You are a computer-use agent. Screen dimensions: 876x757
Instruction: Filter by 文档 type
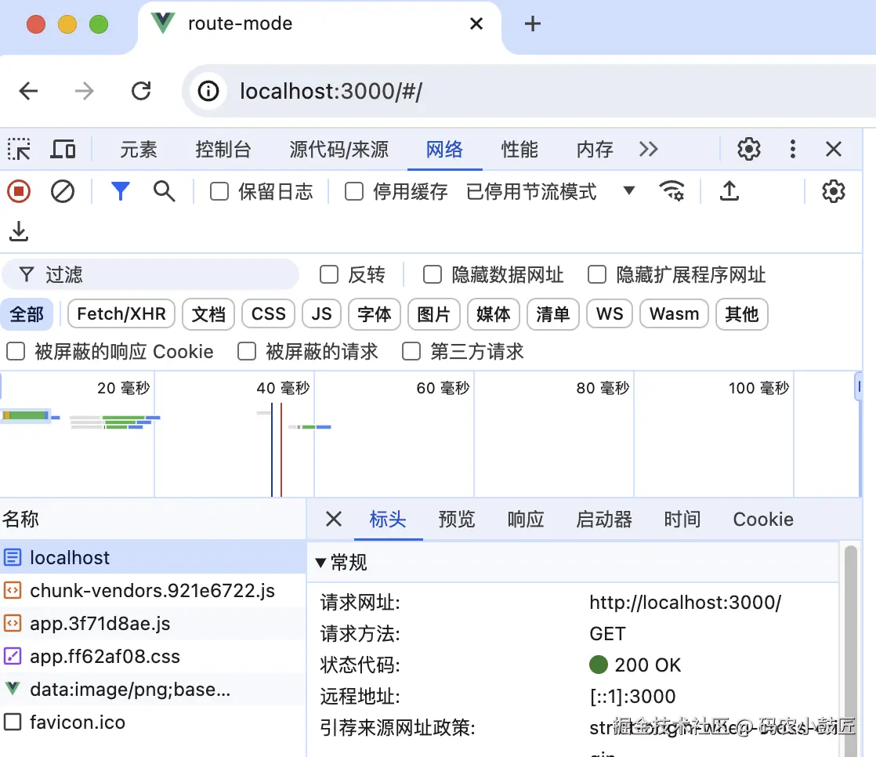tap(208, 314)
